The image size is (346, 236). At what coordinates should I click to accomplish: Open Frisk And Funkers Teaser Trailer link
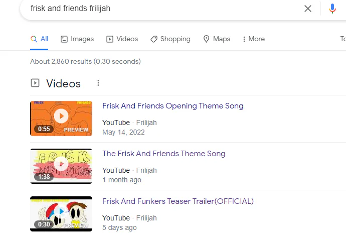click(x=178, y=201)
